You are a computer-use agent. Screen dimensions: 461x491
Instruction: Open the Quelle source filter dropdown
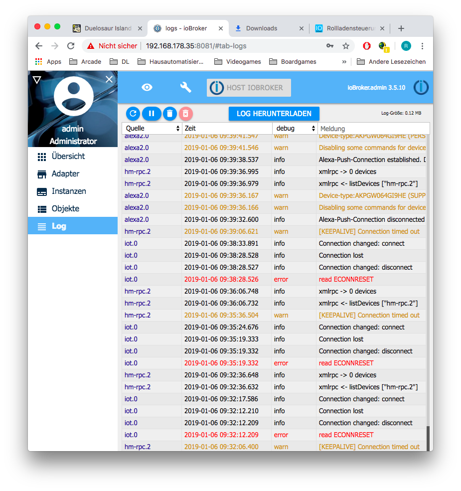pyautogui.click(x=152, y=129)
